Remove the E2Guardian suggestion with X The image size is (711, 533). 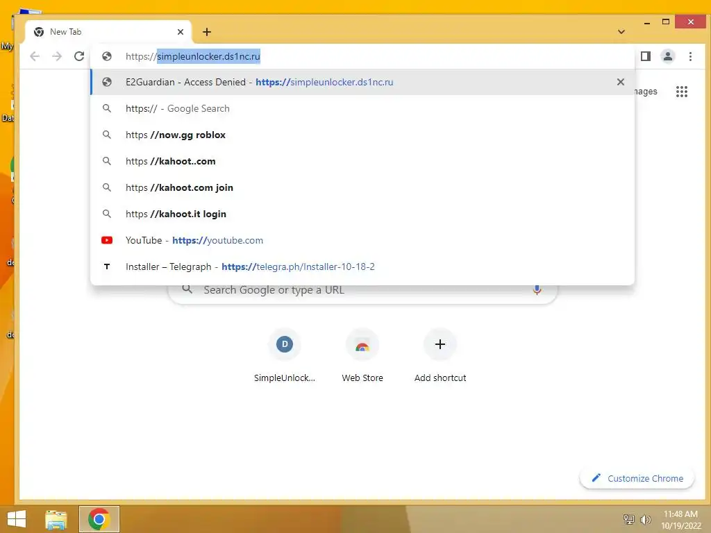tap(620, 82)
